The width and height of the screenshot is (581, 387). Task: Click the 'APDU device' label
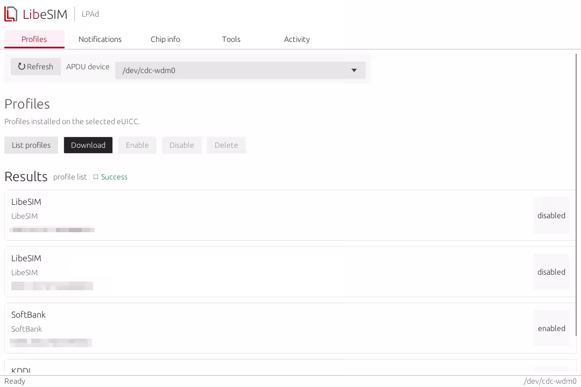coord(88,67)
